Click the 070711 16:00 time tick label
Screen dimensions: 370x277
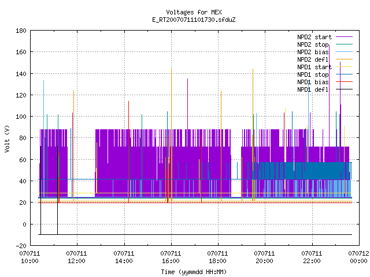coord(171,257)
